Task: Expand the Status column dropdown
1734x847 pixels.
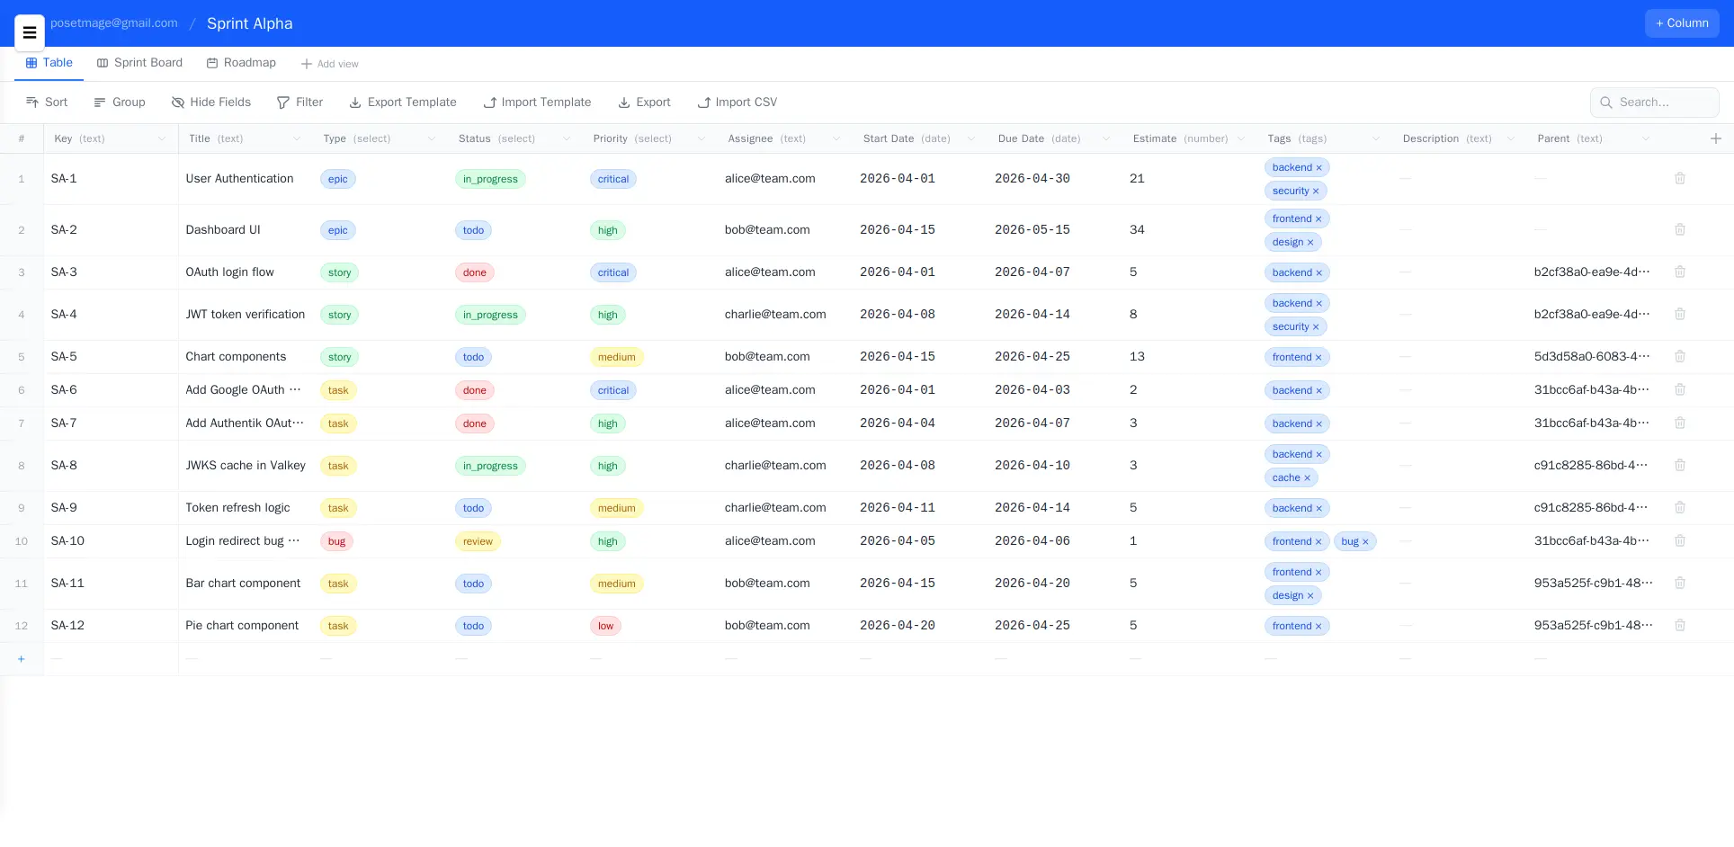Action: coord(566,138)
